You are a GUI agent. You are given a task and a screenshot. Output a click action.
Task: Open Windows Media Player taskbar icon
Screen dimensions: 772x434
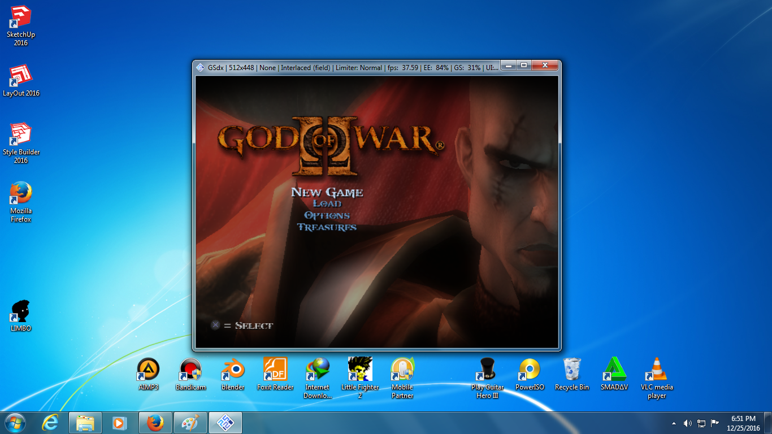[119, 423]
